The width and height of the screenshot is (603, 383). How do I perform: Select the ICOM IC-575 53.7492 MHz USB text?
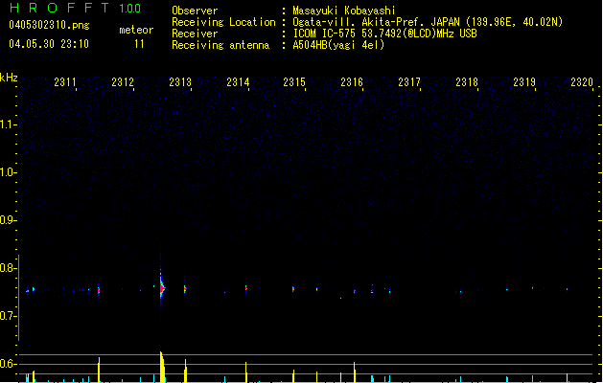[384, 34]
